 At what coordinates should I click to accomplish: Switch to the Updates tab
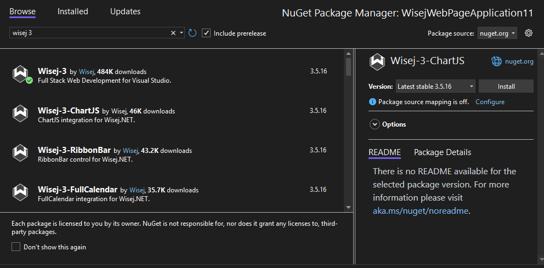[x=125, y=12]
